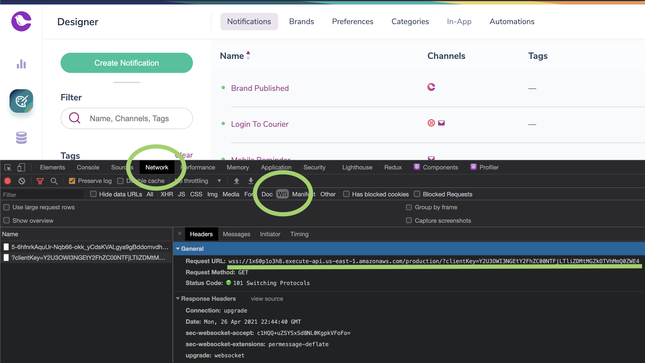The image size is (645, 363).
Task: Click email channel icon for Login To Courier
Action: (x=441, y=123)
